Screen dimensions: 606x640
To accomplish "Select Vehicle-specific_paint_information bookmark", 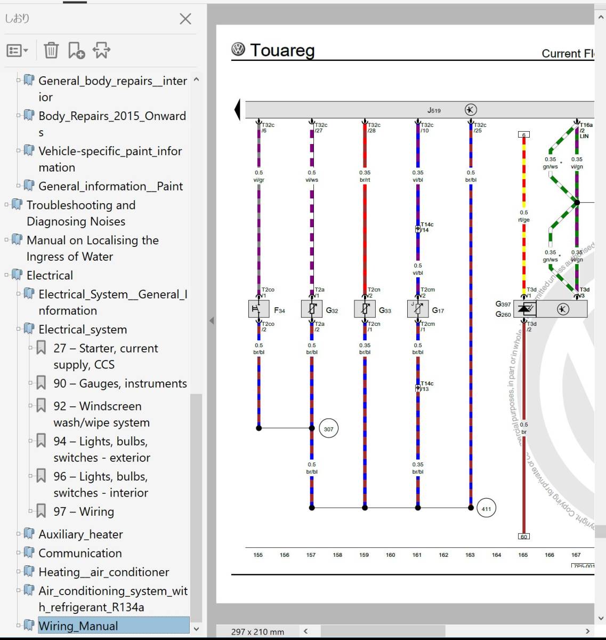I will coord(110,159).
